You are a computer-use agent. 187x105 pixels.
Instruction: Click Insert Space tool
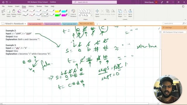[x=97, y=13]
